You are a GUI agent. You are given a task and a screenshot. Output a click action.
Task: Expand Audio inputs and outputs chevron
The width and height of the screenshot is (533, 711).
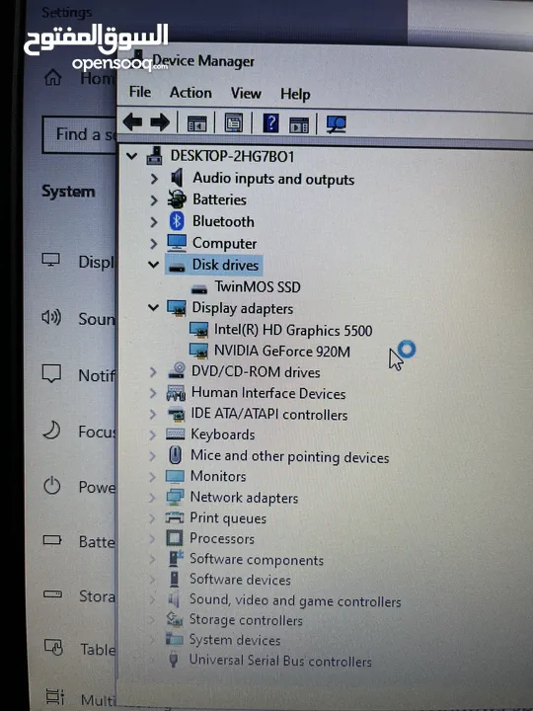pyautogui.click(x=154, y=179)
